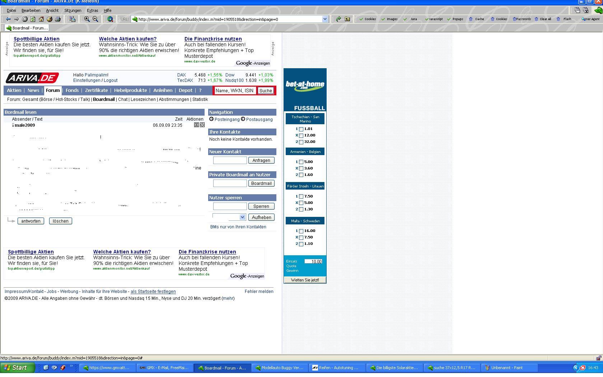Zoom out with the minus magnifier icon

95,19
